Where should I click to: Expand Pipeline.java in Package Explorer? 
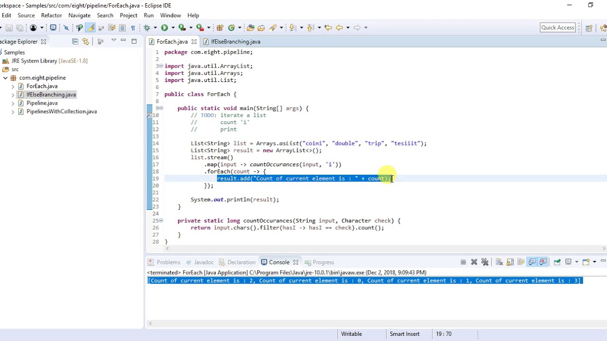[x=13, y=103]
